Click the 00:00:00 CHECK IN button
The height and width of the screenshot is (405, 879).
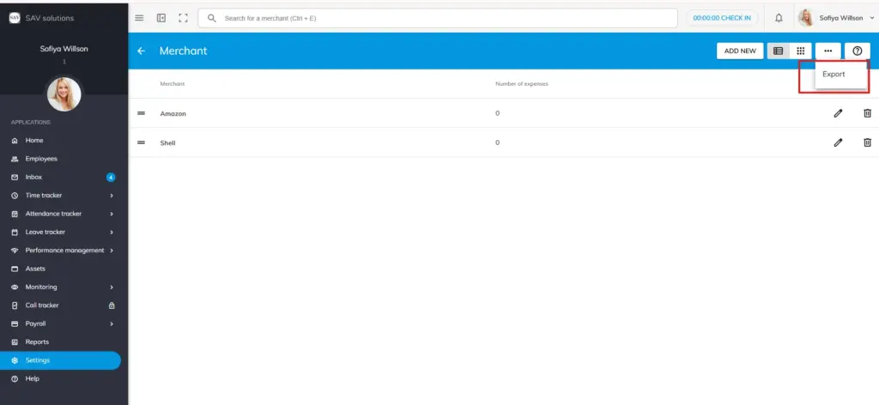point(722,18)
